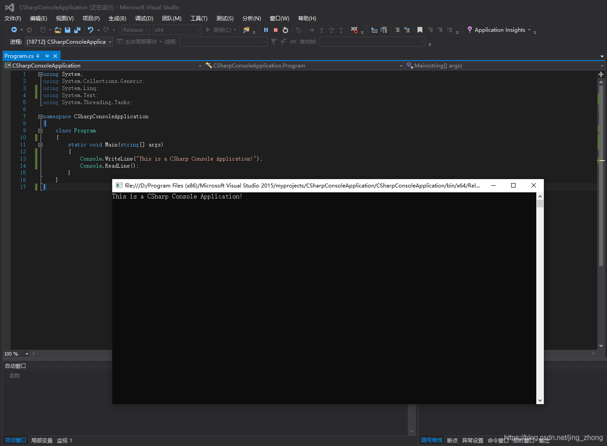The width and height of the screenshot is (607, 446).
Task: Open the 工具(T) menu
Action: [199, 19]
